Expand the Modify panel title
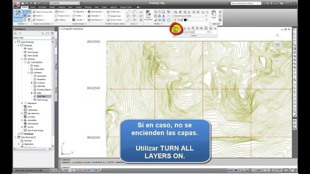 point(158,24)
